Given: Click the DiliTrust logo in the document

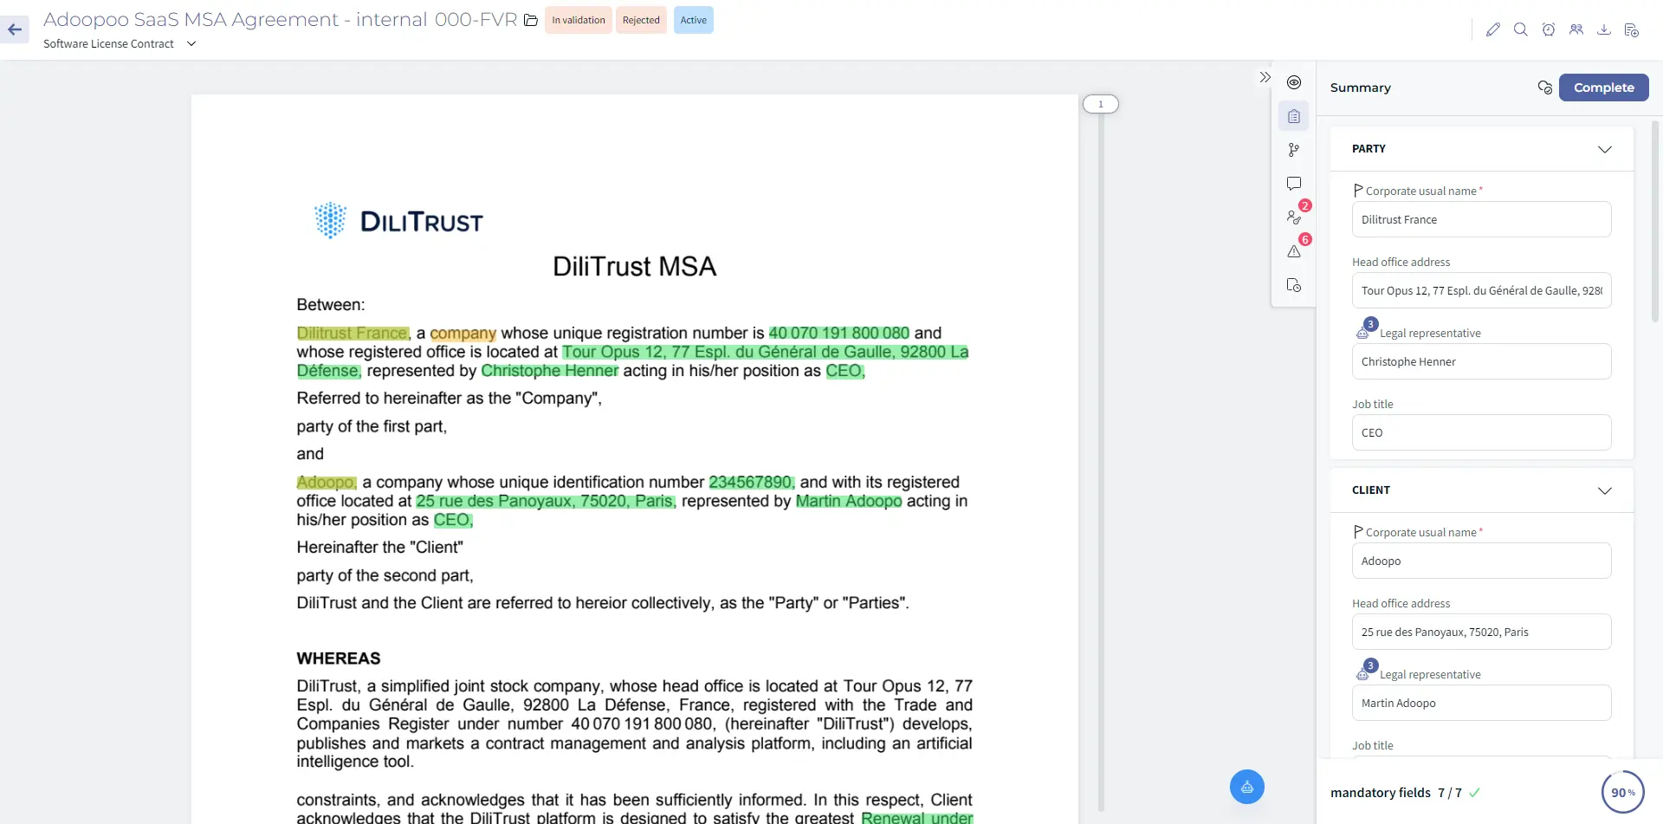Looking at the screenshot, I should coord(398,221).
